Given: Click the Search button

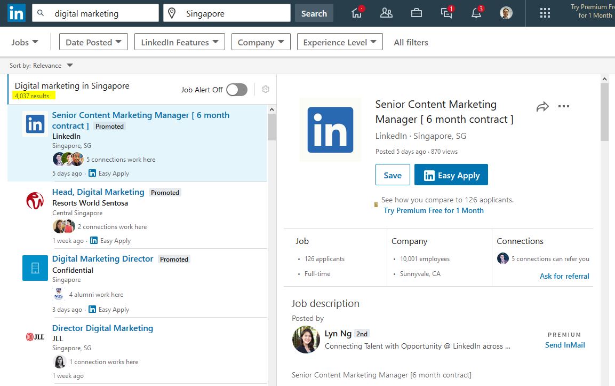Looking at the screenshot, I should (314, 13).
